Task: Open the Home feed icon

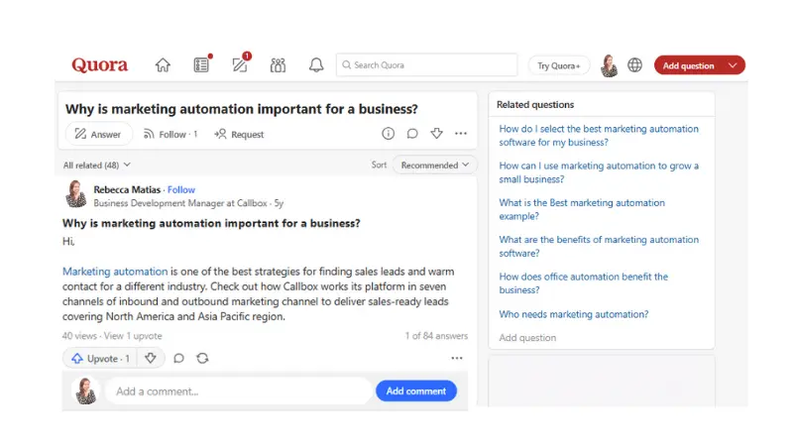Action: point(163,65)
